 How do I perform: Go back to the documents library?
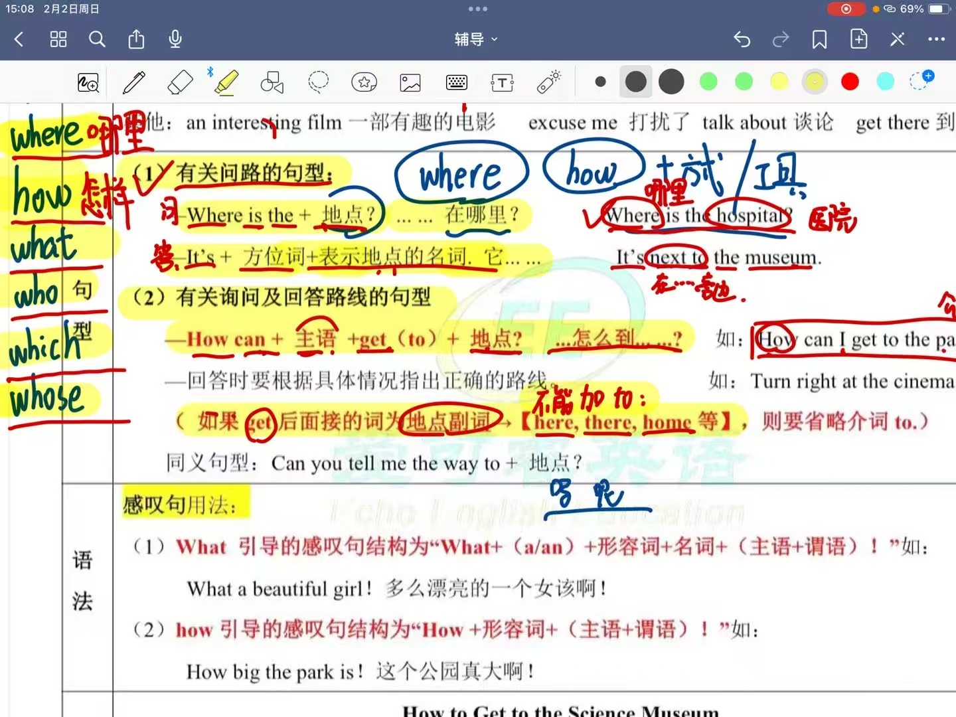[19, 39]
